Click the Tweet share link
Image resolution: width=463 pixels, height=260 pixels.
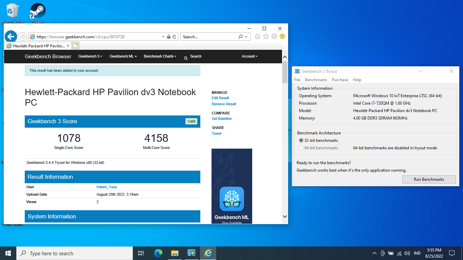(217, 133)
